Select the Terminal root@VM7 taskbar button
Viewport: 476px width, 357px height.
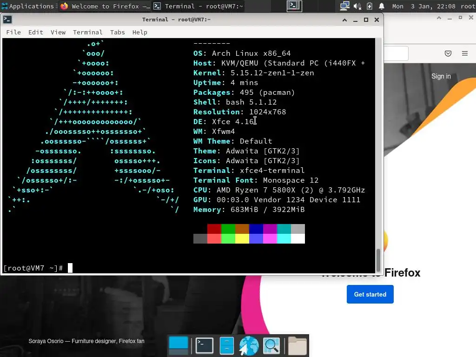click(x=198, y=6)
